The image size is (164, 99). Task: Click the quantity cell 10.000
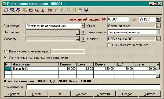click(68, 69)
